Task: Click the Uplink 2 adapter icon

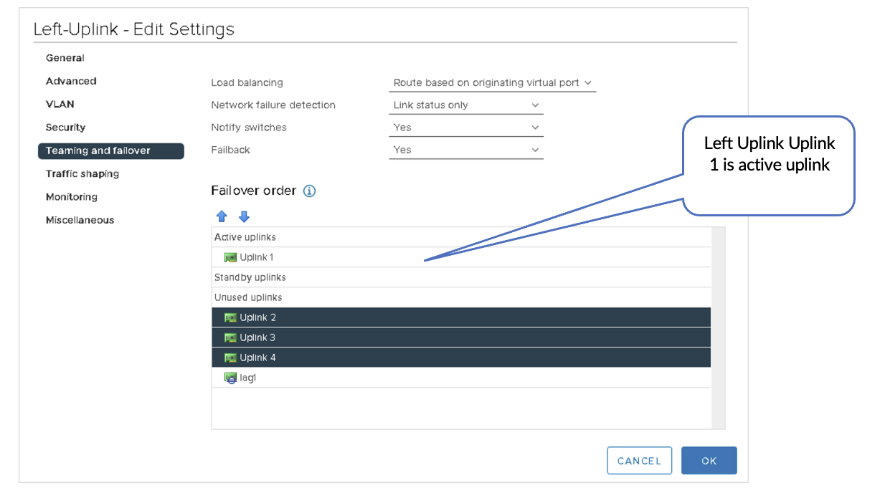Action: [x=230, y=317]
